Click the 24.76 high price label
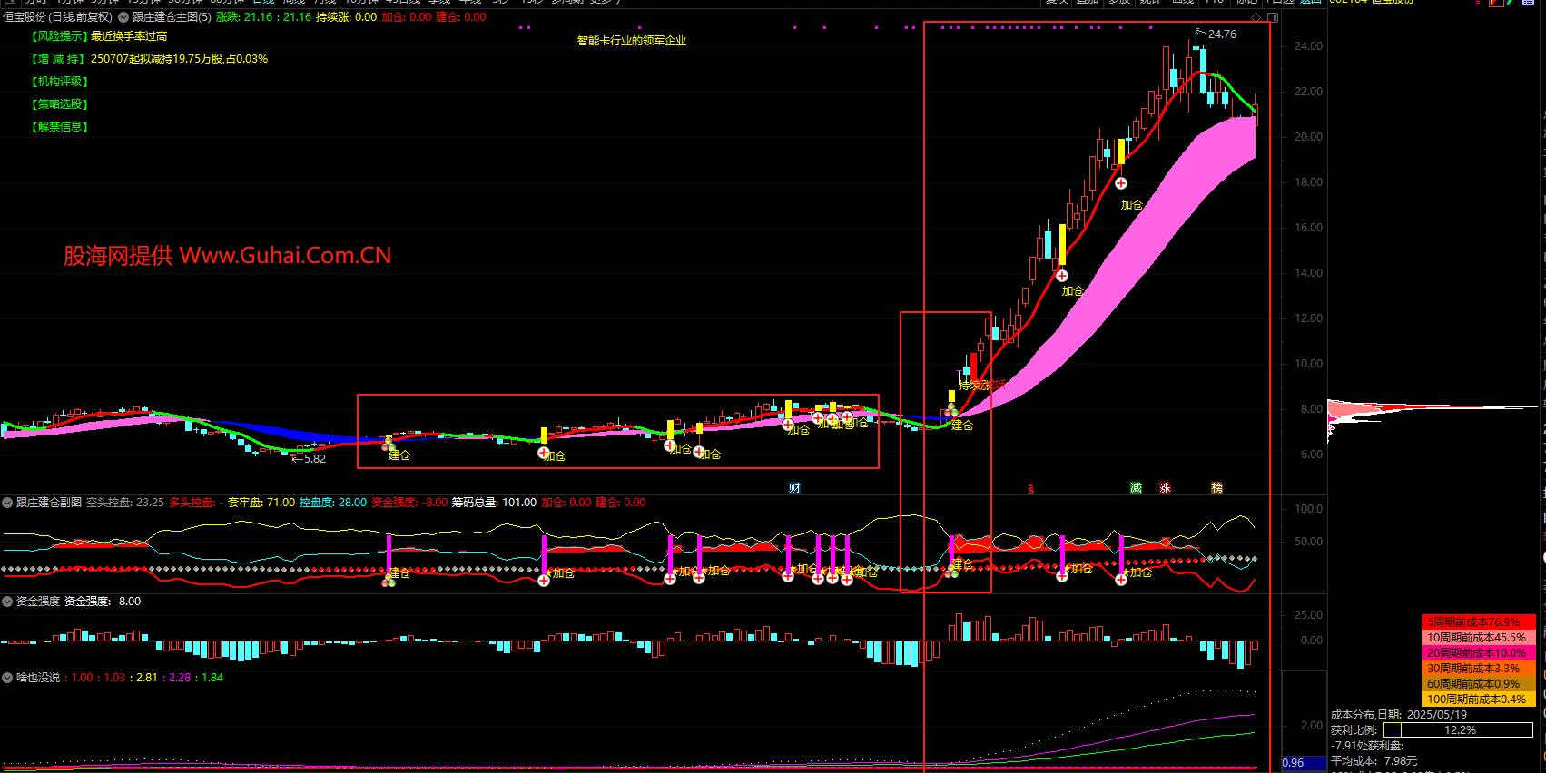Viewport: 1546px width, 773px height. click(1222, 34)
